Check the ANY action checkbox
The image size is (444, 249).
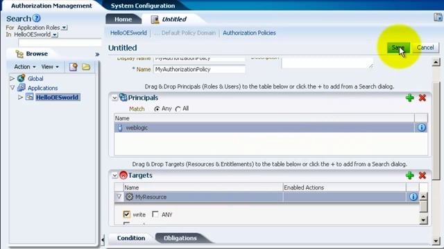[155, 214]
